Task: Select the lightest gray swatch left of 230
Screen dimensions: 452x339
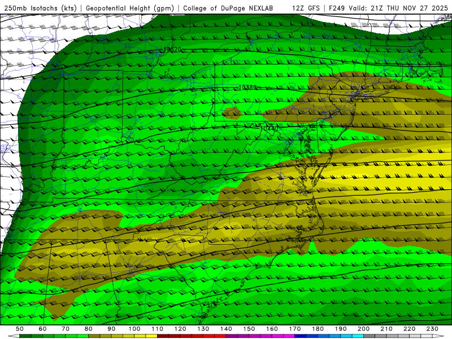Action: (427, 336)
